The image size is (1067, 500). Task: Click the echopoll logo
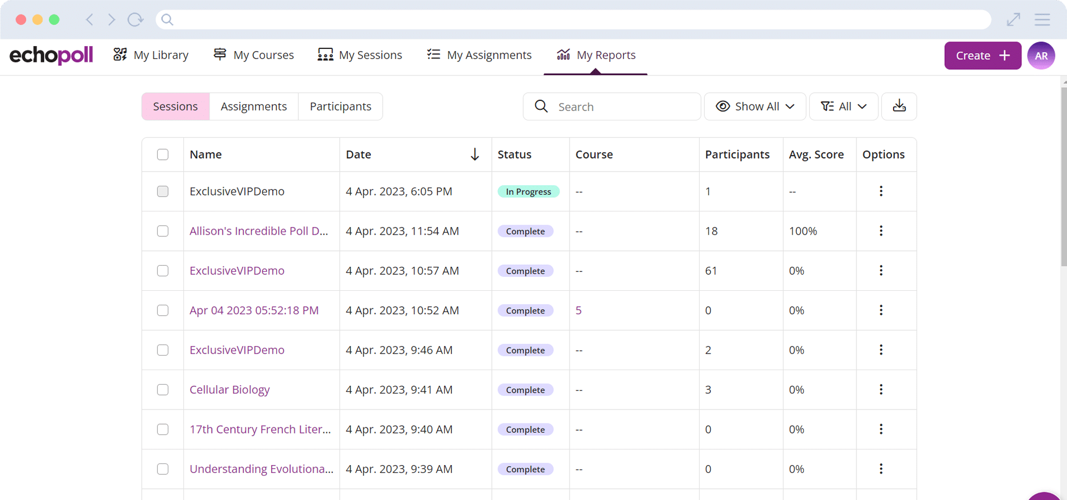[x=51, y=55]
